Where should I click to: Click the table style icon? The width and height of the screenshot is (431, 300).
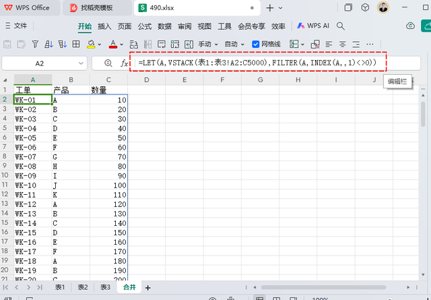[294, 44]
